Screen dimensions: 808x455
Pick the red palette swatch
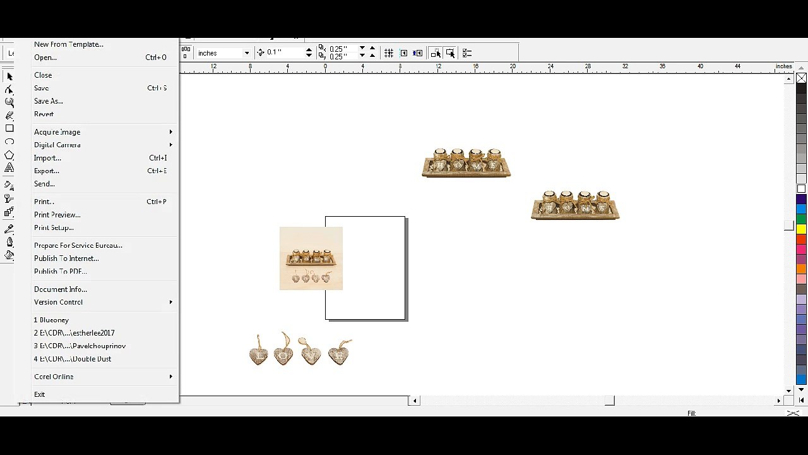coord(801,239)
